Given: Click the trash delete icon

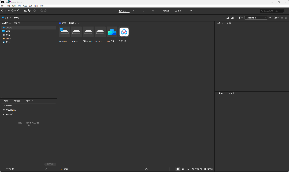Looking at the screenshot, I should [286, 18].
